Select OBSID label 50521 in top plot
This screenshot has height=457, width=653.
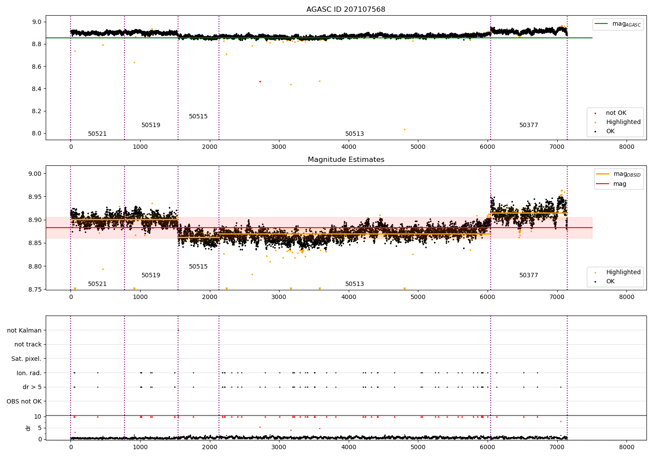point(97,134)
